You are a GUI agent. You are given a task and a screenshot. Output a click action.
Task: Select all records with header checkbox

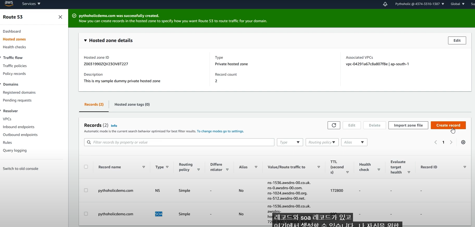(x=86, y=167)
